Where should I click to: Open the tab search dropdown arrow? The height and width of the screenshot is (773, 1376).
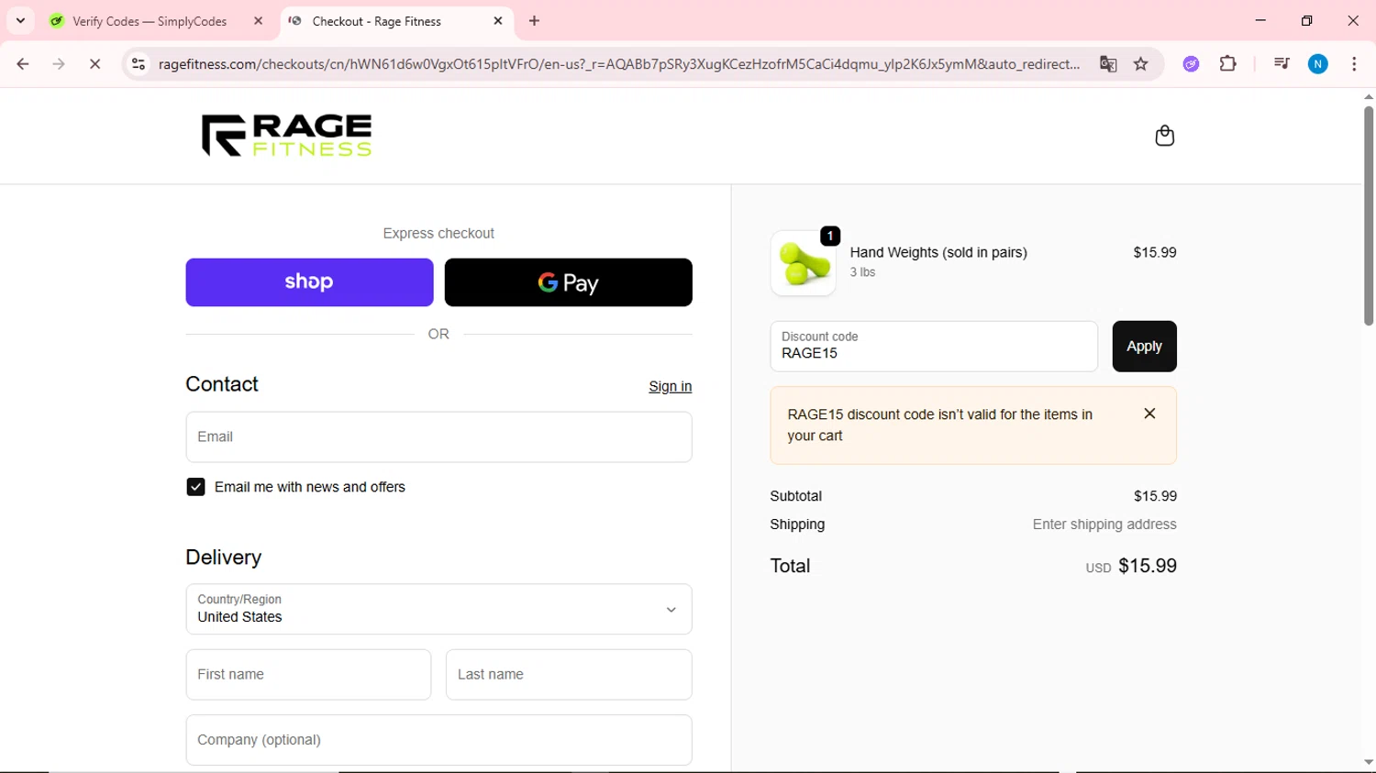[x=20, y=21]
